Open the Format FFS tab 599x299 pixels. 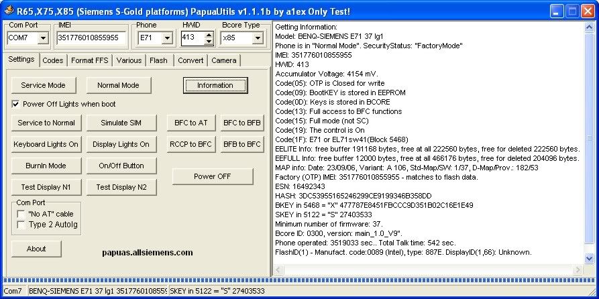coord(89,60)
